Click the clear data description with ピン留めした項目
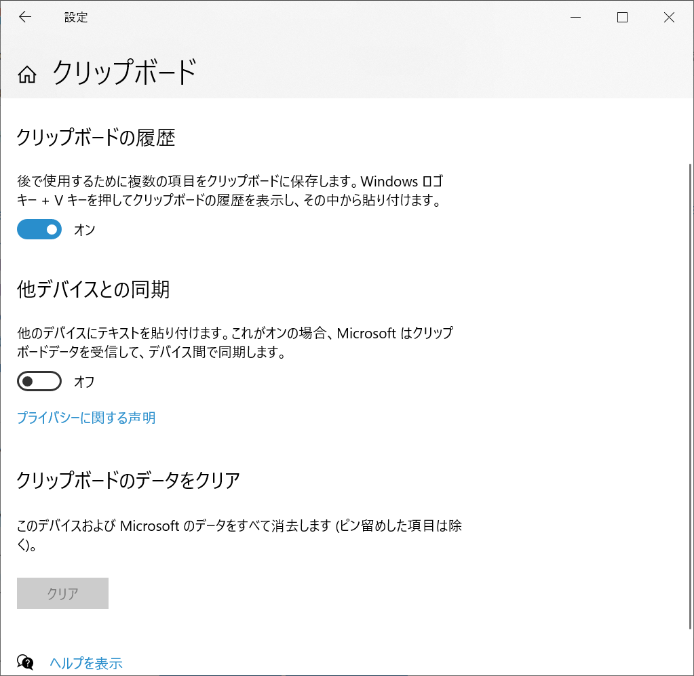The height and width of the screenshot is (676, 694). coord(239,535)
